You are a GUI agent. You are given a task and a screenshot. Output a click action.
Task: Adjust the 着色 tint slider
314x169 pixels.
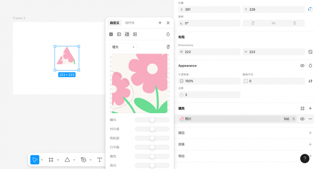(x=152, y=157)
